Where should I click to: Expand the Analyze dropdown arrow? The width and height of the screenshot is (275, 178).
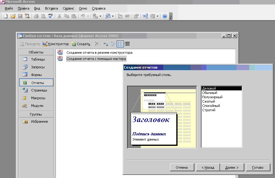click(x=113, y=16)
